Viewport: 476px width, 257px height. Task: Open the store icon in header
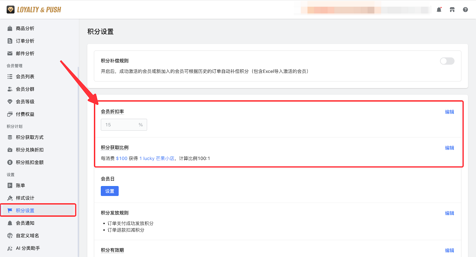452,10
